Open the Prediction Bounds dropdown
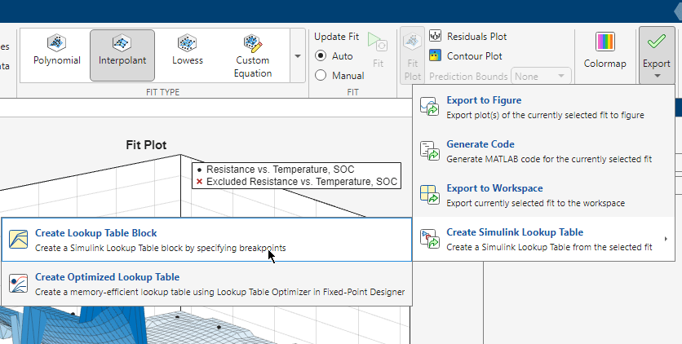Viewport: 682px width, 344px height. coord(541,76)
